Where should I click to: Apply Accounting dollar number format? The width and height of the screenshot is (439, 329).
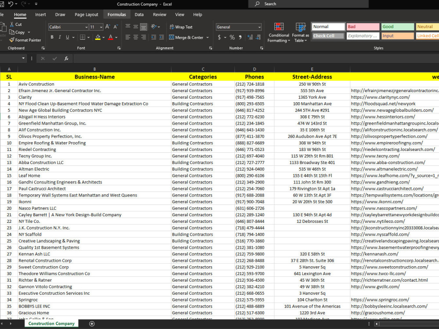coord(219,37)
